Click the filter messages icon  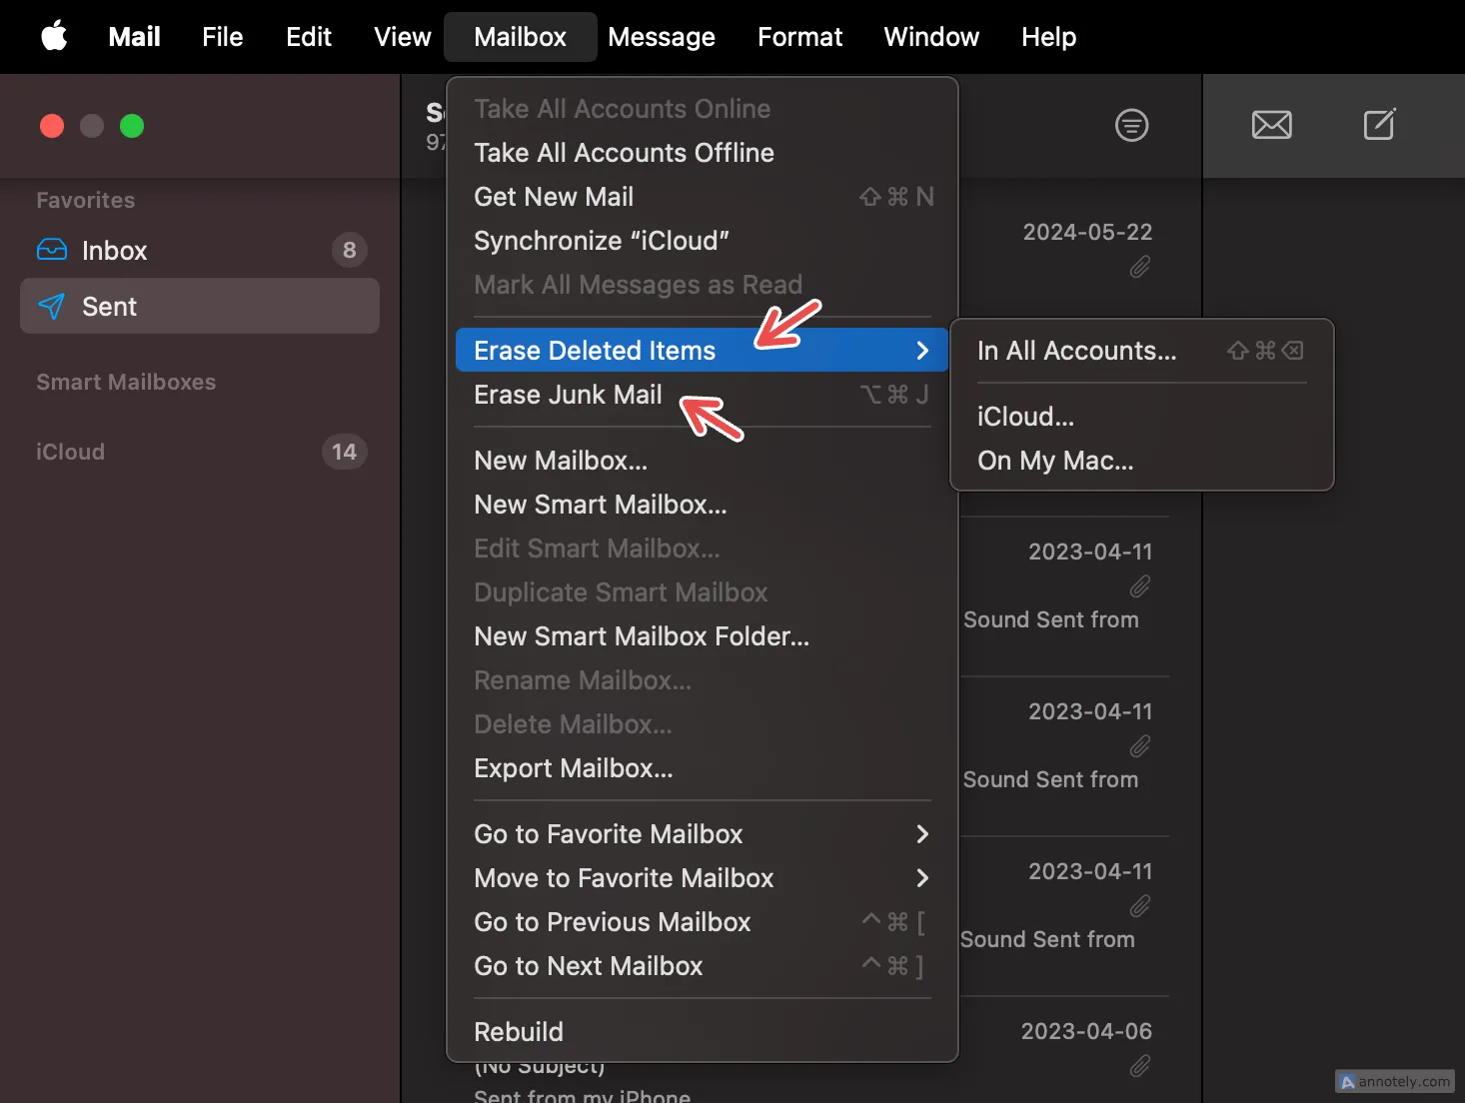coord(1131,125)
